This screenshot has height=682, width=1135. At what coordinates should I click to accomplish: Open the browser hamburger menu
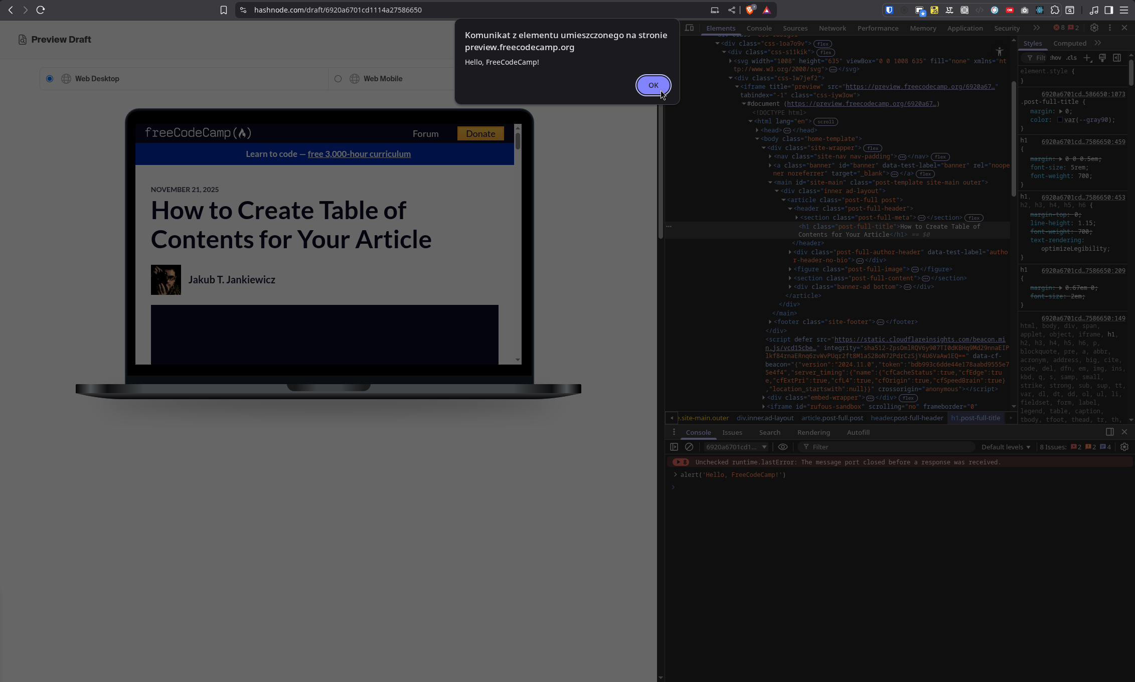(x=1124, y=10)
